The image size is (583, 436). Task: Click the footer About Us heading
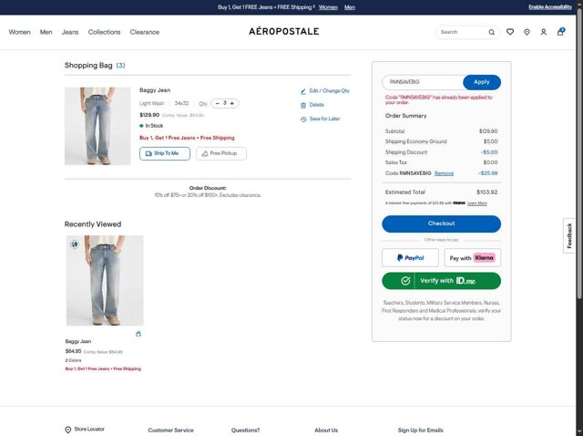(x=326, y=431)
